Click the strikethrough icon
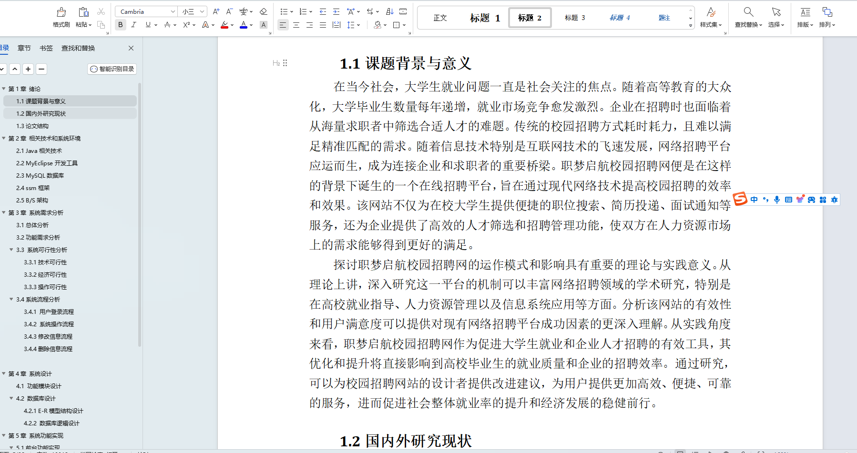The height and width of the screenshot is (453, 857). tap(167, 25)
